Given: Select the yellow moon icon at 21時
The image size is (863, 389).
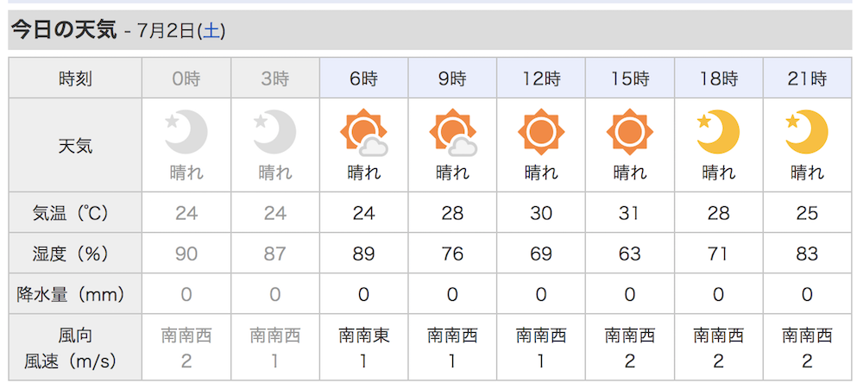Looking at the screenshot, I should [807, 132].
